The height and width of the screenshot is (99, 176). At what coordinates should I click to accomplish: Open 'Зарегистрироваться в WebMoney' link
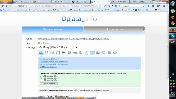coord(53,62)
